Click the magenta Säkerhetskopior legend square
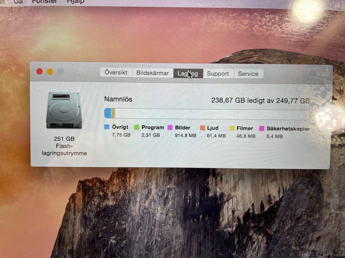The height and width of the screenshot is (258, 345). (262, 129)
